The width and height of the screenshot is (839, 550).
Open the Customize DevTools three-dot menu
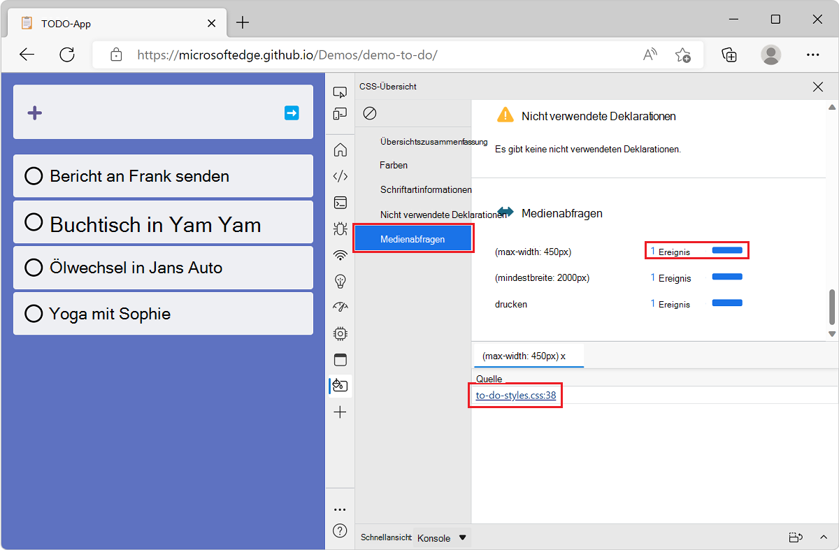point(340,509)
